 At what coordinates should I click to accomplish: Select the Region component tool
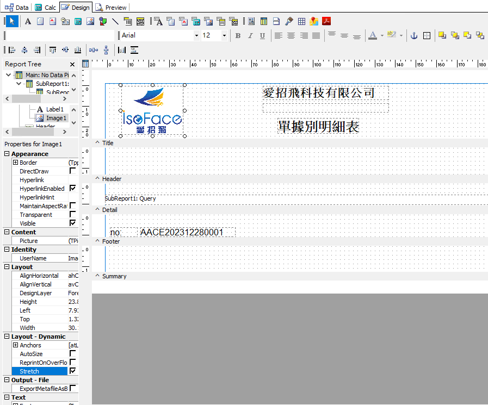click(x=251, y=21)
